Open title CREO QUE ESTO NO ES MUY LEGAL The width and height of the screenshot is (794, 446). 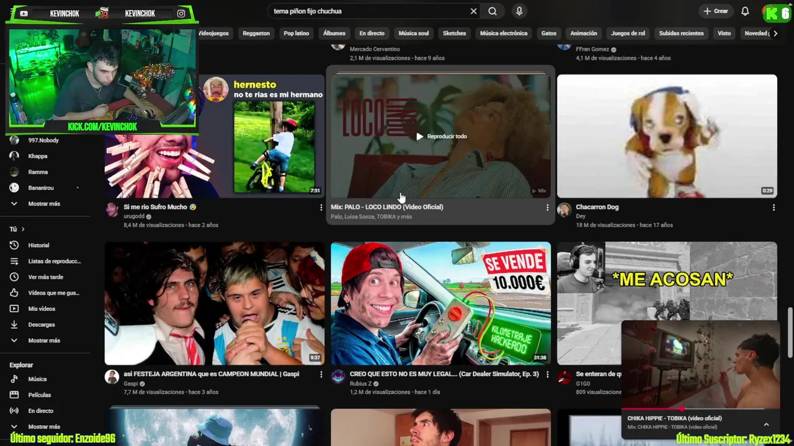[x=444, y=374]
